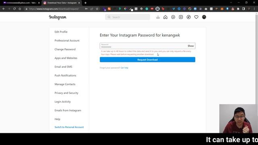
Task: Go back using the browser back arrow
Action: point(4,9)
